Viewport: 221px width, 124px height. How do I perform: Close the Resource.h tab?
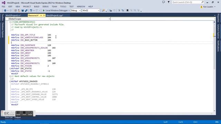44,15
